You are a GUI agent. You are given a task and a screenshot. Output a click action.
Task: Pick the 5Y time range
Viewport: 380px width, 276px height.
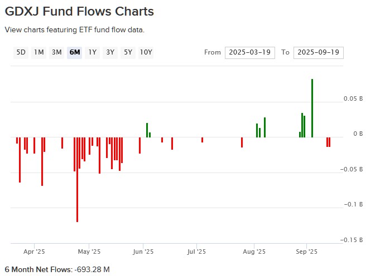128,52
